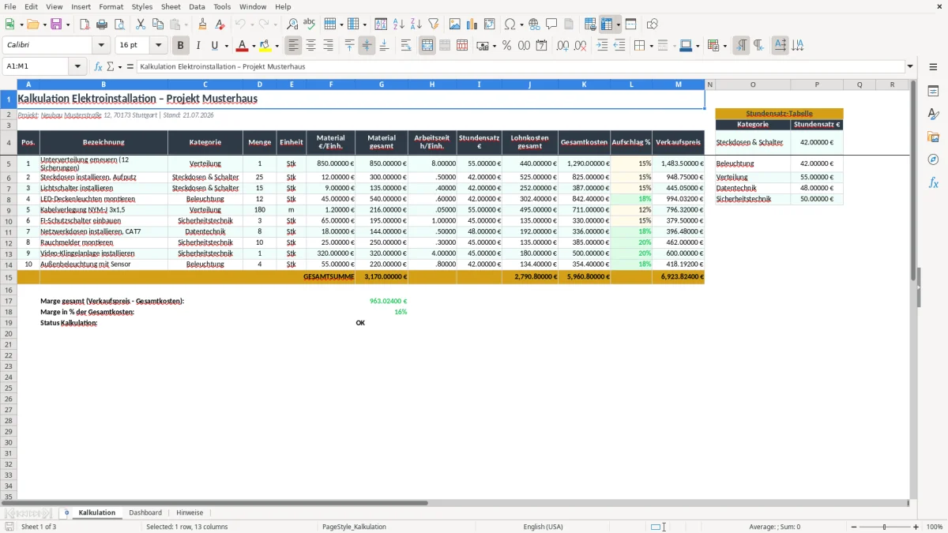Insert a hyperlink
948x533 pixels.
(534, 24)
